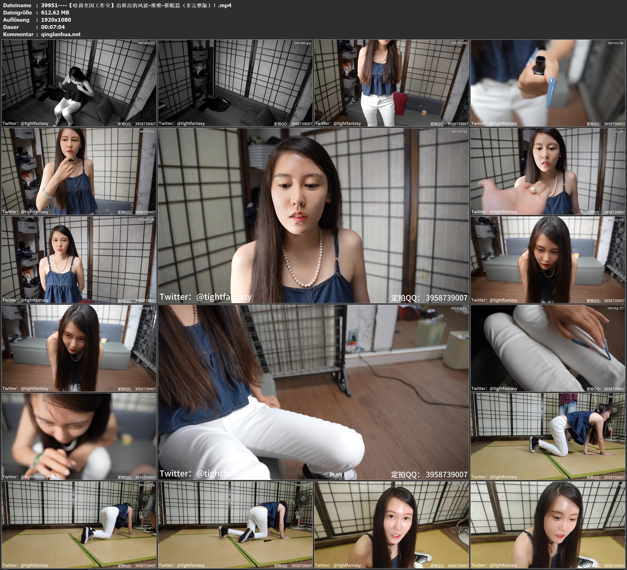Click the Dauer label
The height and width of the screenshot is (570, 627).
11,27
